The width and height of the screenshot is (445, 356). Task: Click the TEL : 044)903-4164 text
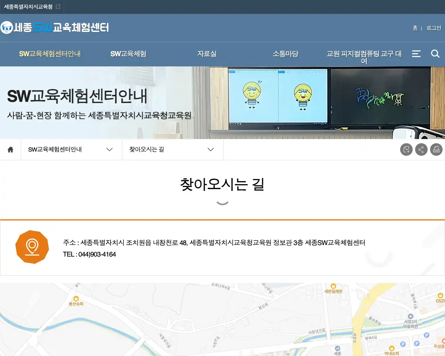coord(89,254)
